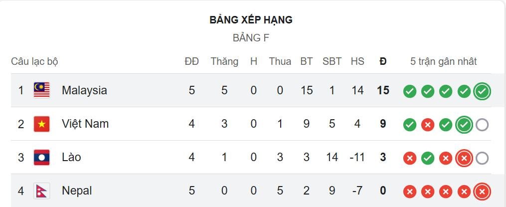The height and width of the screenshot is (207, 506).
Task: Click Việt Nam's red loss result icon
Action: [427, 125]
